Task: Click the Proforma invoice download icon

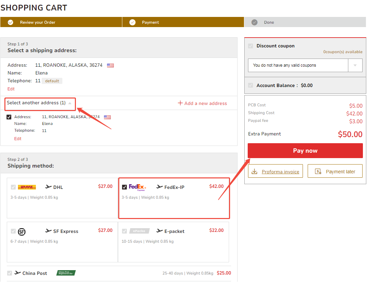Action: [254, 172]
